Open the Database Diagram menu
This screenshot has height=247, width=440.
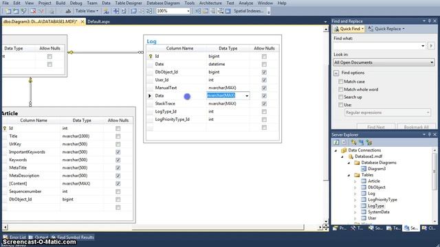[163, 3]
